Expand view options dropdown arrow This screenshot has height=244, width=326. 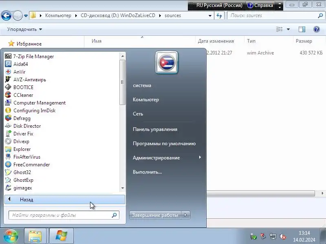[x=288, y=29]
